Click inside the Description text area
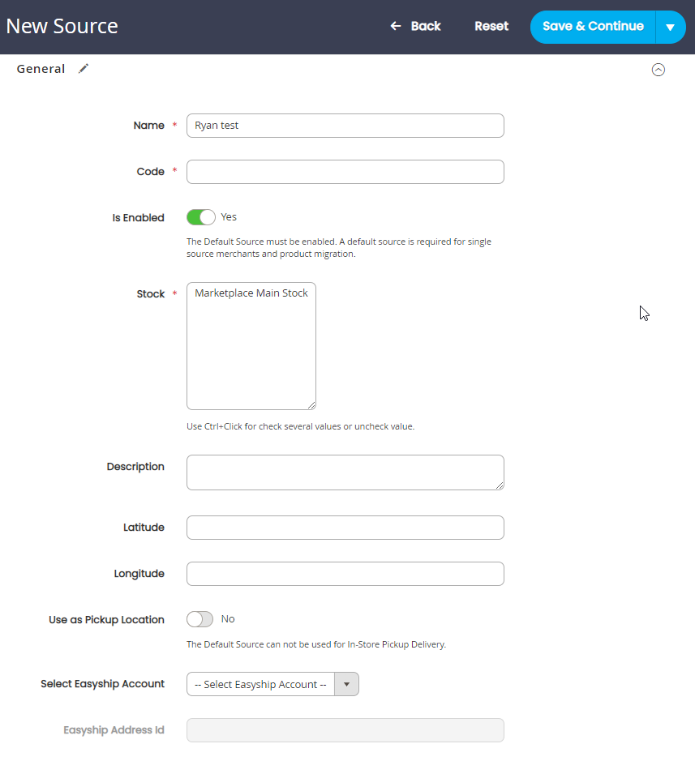Image resolution: width=695 pixels, height=761 pixels. tap(345, 472)
